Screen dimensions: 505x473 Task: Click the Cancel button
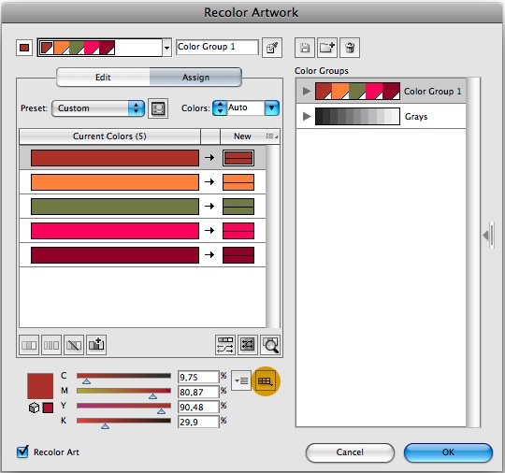click(x=350, y=452)
